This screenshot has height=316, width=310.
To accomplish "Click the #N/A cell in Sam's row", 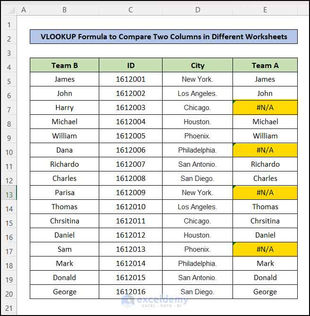I will [265, 249].
